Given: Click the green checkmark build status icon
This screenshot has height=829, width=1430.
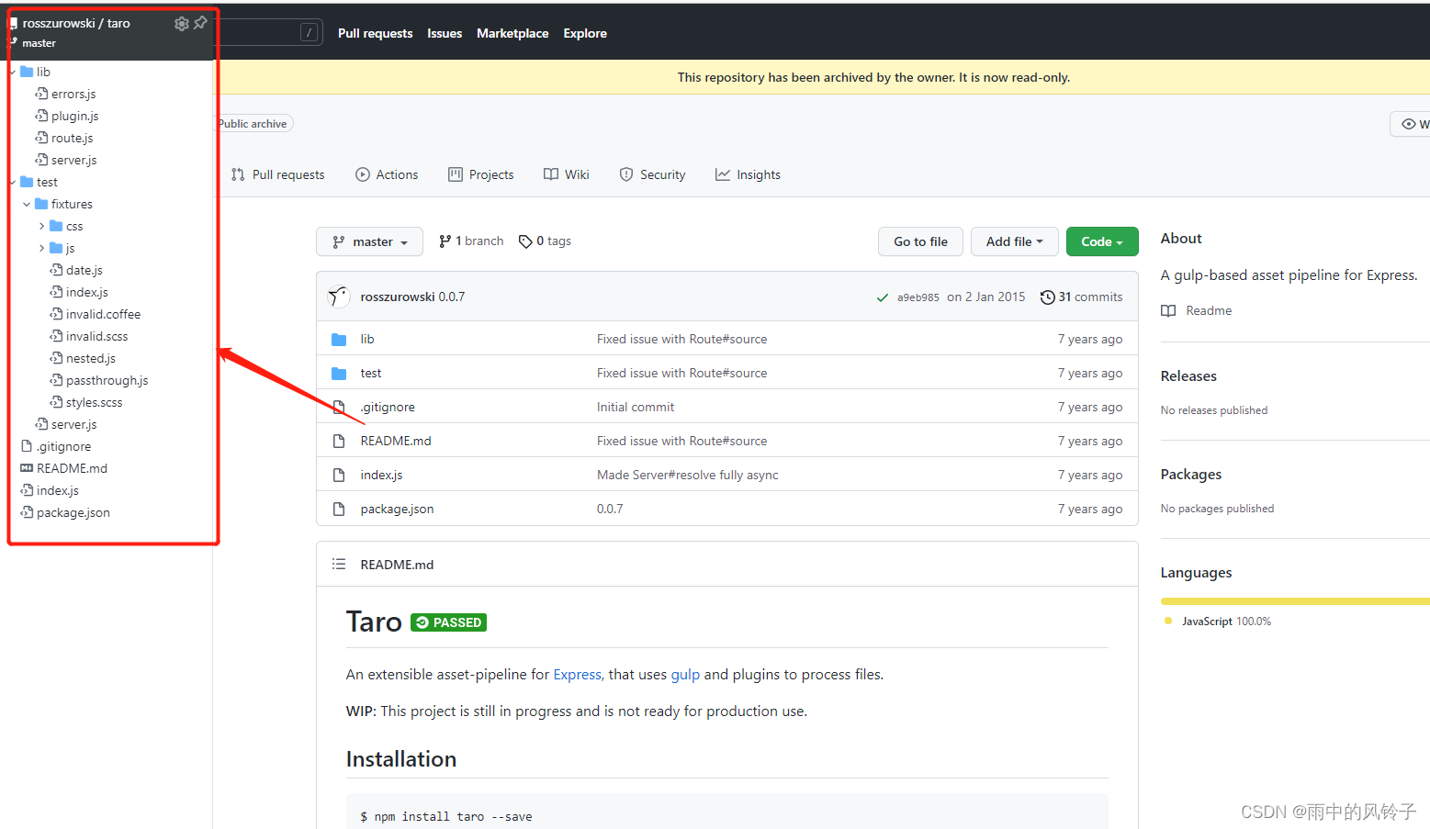Looking at the screenshot, I should [x=883, y=297].
